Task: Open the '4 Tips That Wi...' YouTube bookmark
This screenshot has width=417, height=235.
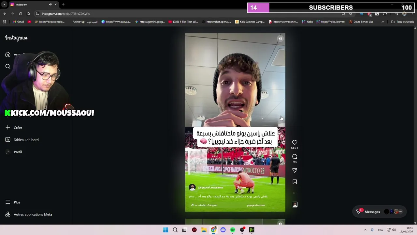Action: click(x=183, y=22)
